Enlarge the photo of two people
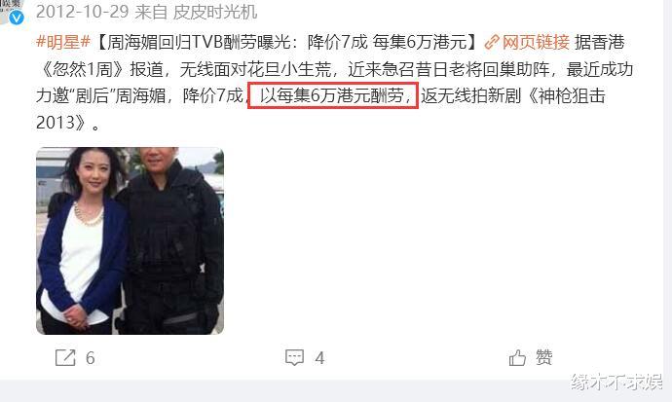The image size is (672, 402). click(130, 240)
